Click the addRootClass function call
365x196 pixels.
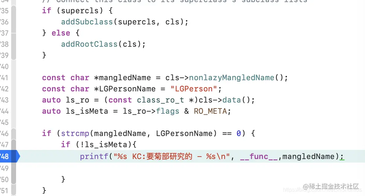(89, 44)
